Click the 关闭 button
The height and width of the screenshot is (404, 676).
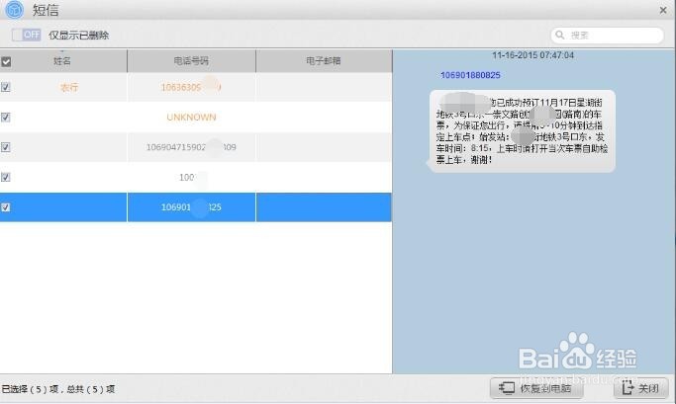(x=640, y=388)
